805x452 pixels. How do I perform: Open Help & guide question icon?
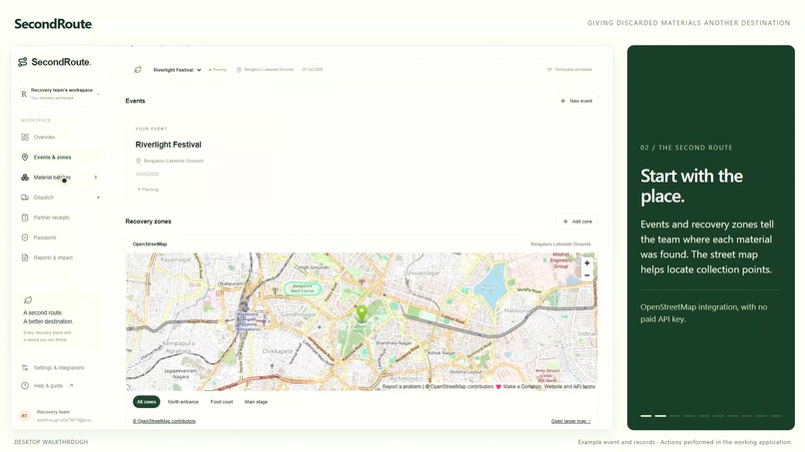click(25, 385)
